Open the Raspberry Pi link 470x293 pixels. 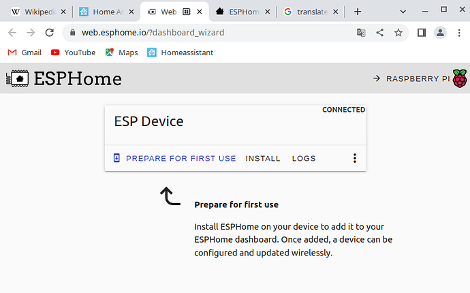(x=412, y=78)
